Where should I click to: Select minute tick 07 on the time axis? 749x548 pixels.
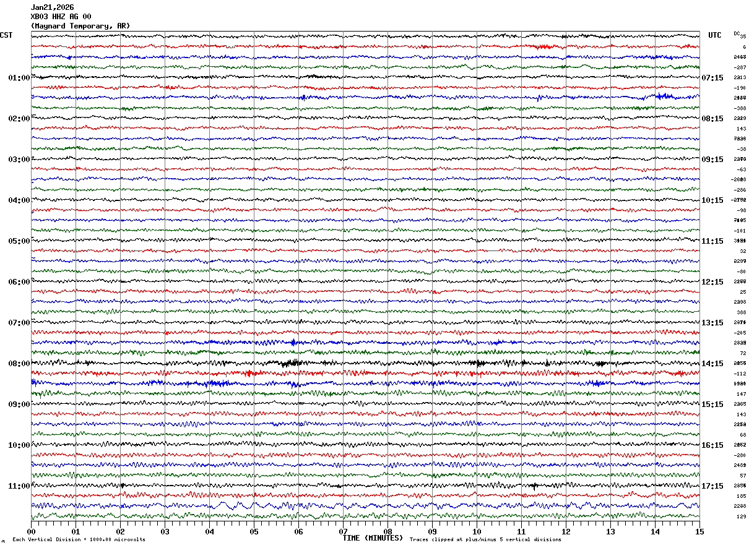343,531
